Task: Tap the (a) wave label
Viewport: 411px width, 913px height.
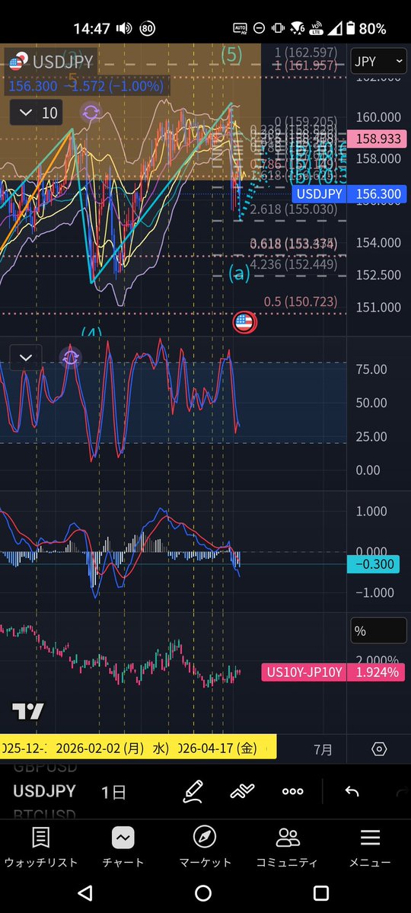Action: [239, 273]
